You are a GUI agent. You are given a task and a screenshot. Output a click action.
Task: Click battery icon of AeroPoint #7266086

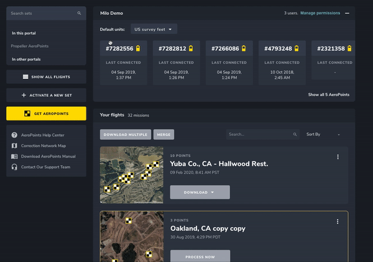[x=244, y=48]
